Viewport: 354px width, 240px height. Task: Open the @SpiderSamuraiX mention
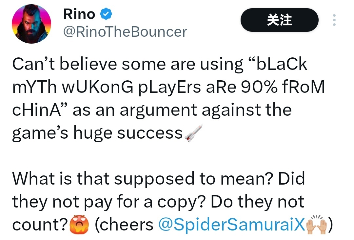[x=231, y=225]
